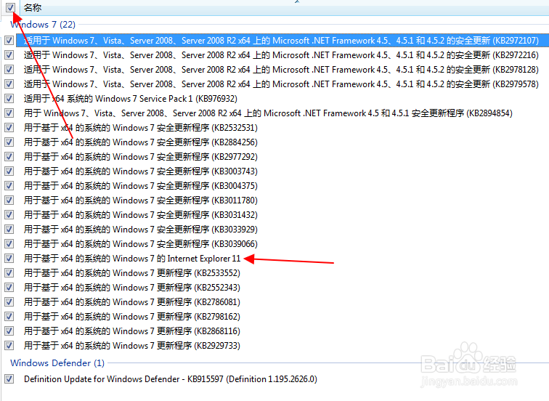
Task: Uncheck the KB3031432 security update checkbox
Action: [x=9, y=215]
